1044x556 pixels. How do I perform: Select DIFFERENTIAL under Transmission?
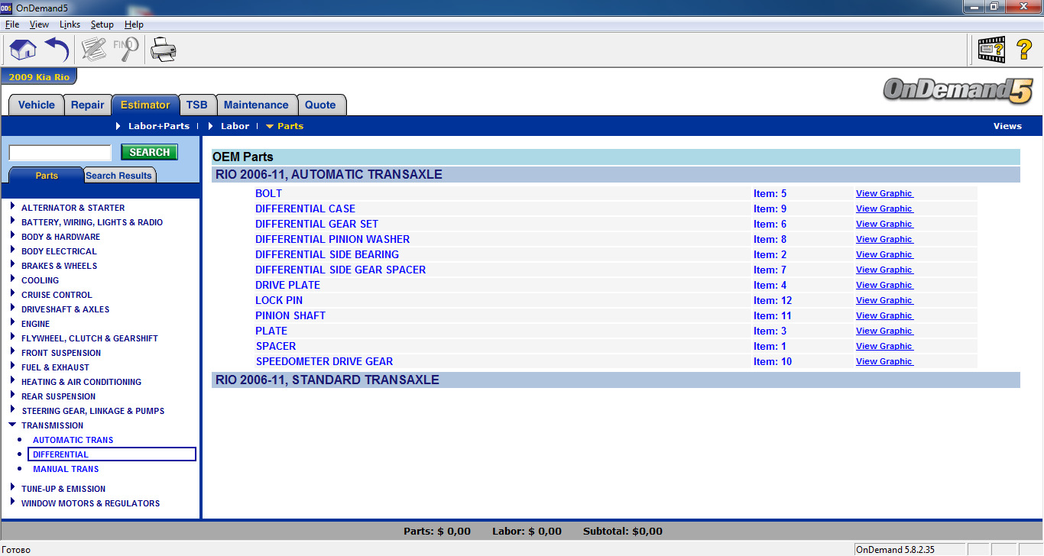click(112, 454)
